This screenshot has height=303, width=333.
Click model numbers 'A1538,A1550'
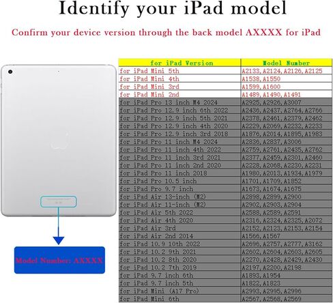(x=261, y=79)
